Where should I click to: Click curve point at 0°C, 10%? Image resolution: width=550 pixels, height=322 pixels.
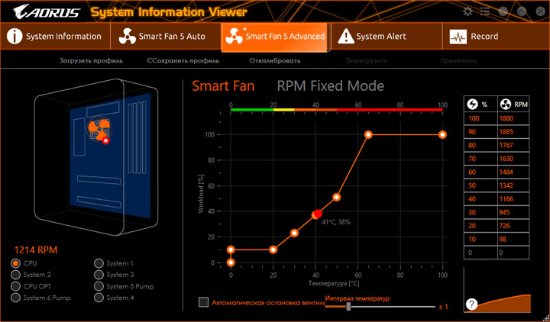click(231, 250)
